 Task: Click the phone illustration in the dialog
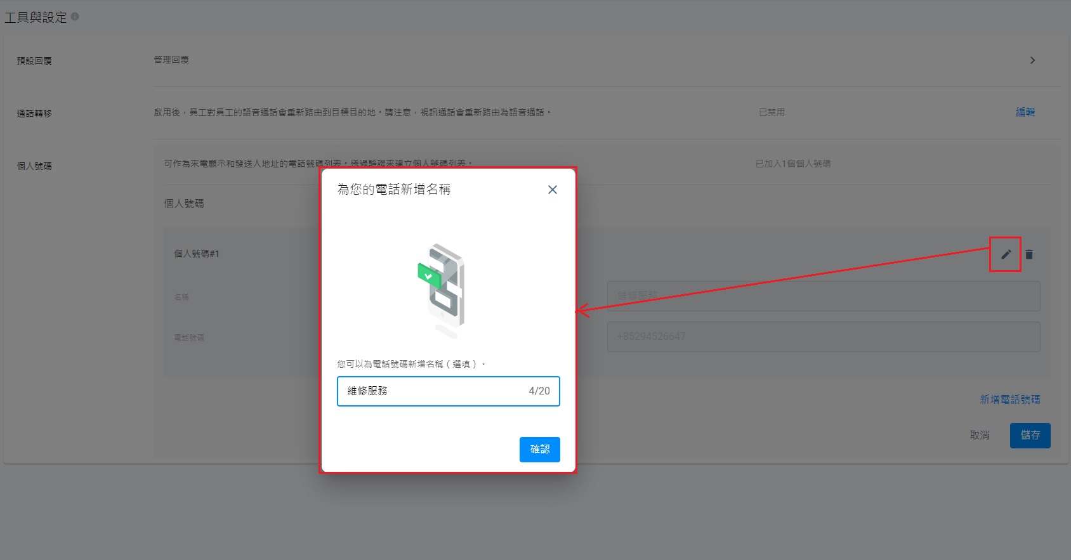coord(442,289)
